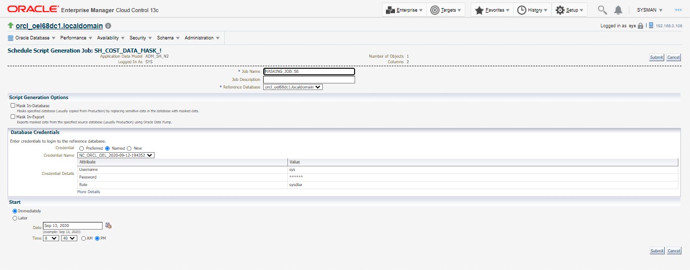
Task: Open the Credential Name dropdown
Action: 116,155
